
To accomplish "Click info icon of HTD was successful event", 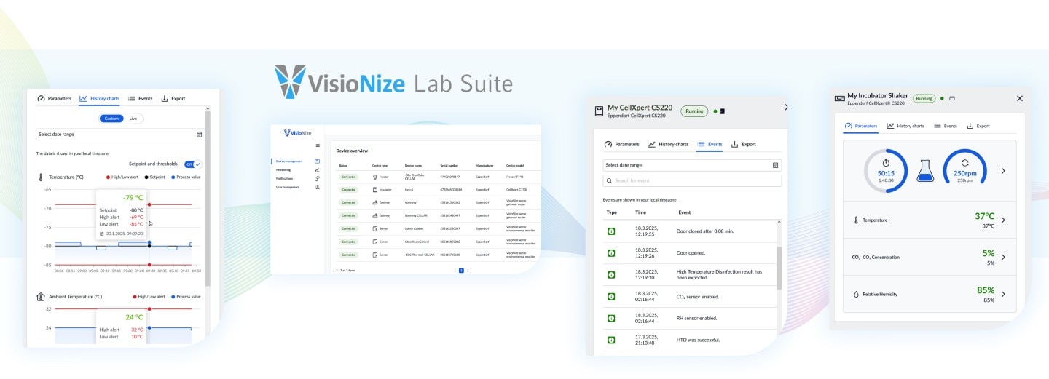I will (x=611, y=340).
